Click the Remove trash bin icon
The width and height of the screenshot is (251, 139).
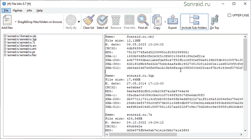click(116, 20)
